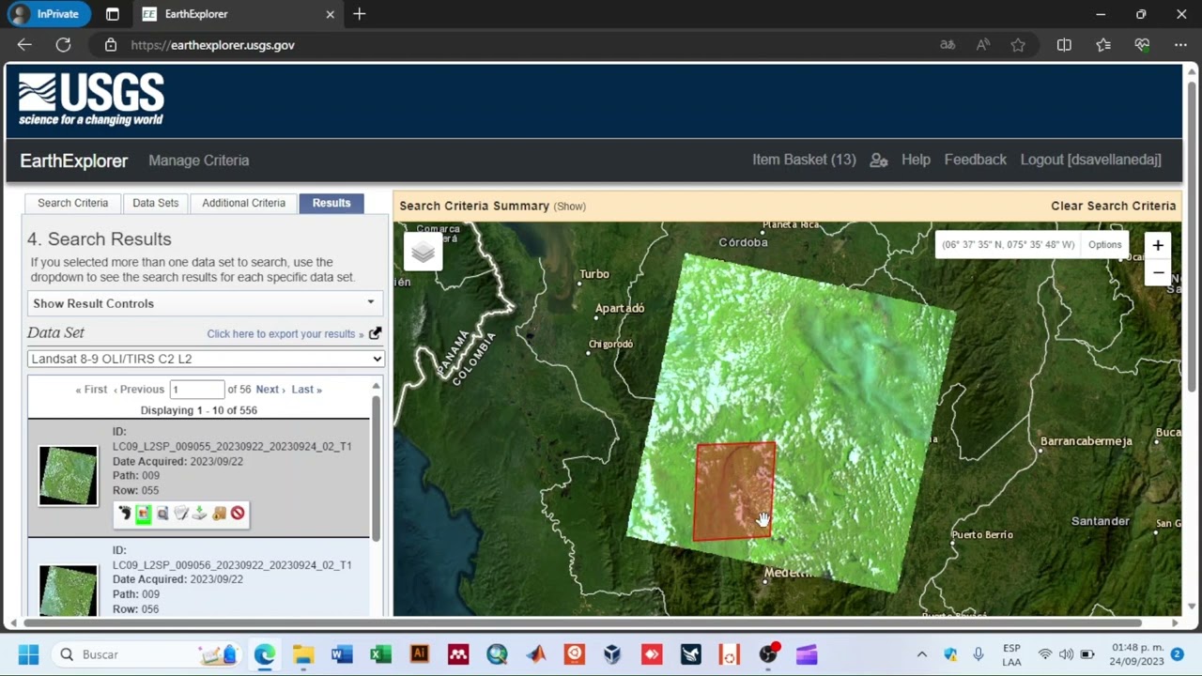Open thumbnail of scene LC09_L2SP_009056
Image resolution: width=1202 pixels, height=676 pixels.
pos(68,590)
